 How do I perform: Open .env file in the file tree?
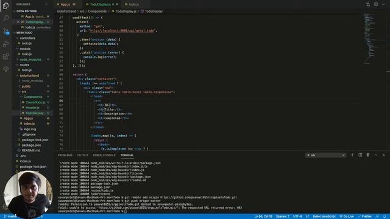point(23,156)
